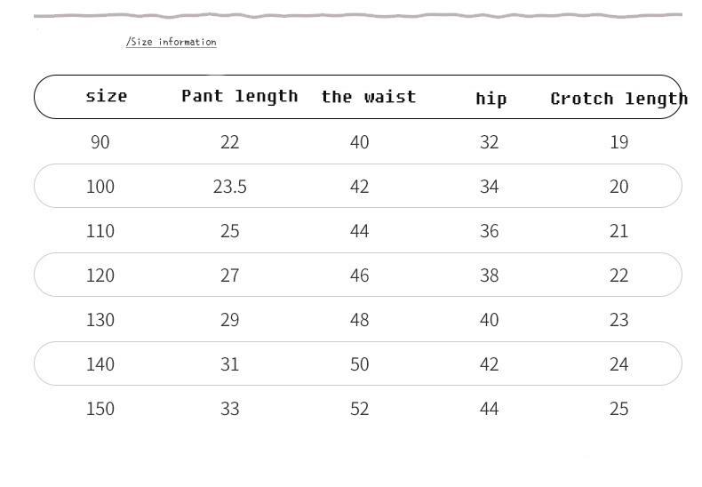Select the size 140 row label

(x=100, y=364)
